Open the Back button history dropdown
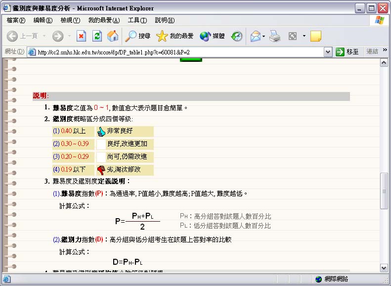Viewport: 391px width, 286px height. 44,36
